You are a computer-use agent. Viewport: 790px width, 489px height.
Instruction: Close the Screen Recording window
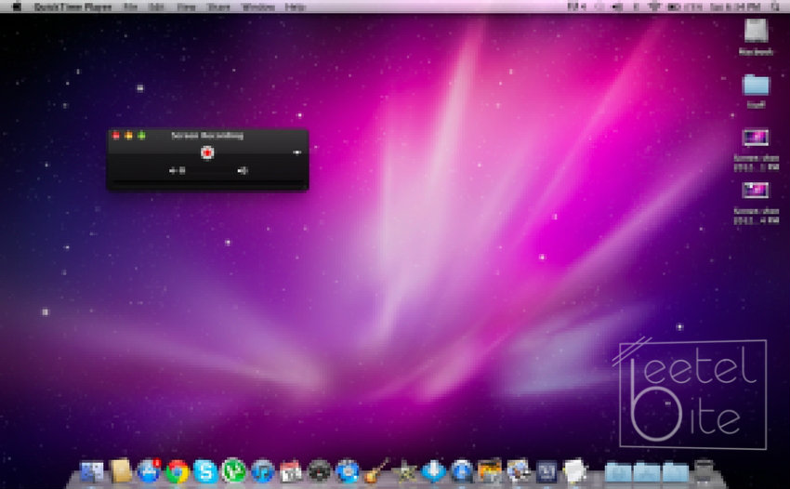pos(116,135)
